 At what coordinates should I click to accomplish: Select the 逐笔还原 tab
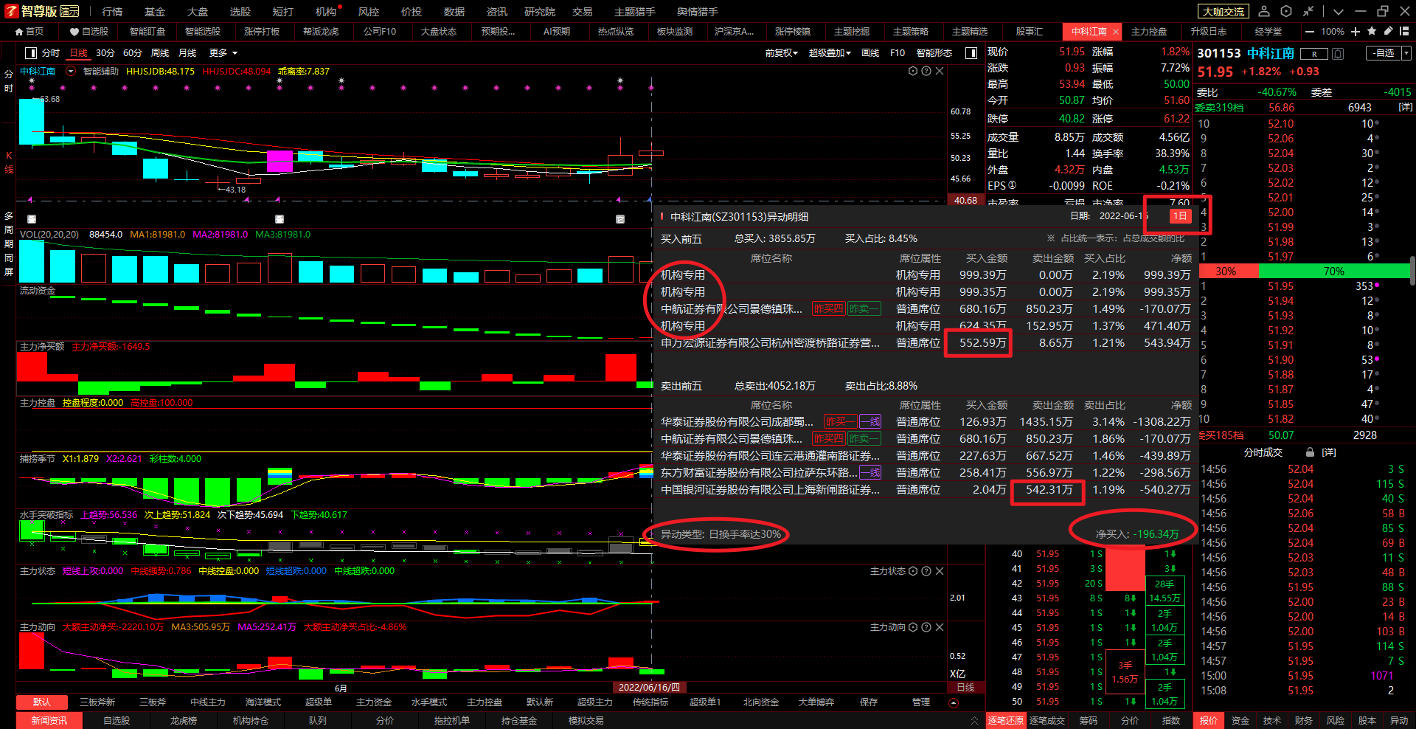click(1006, 721)
